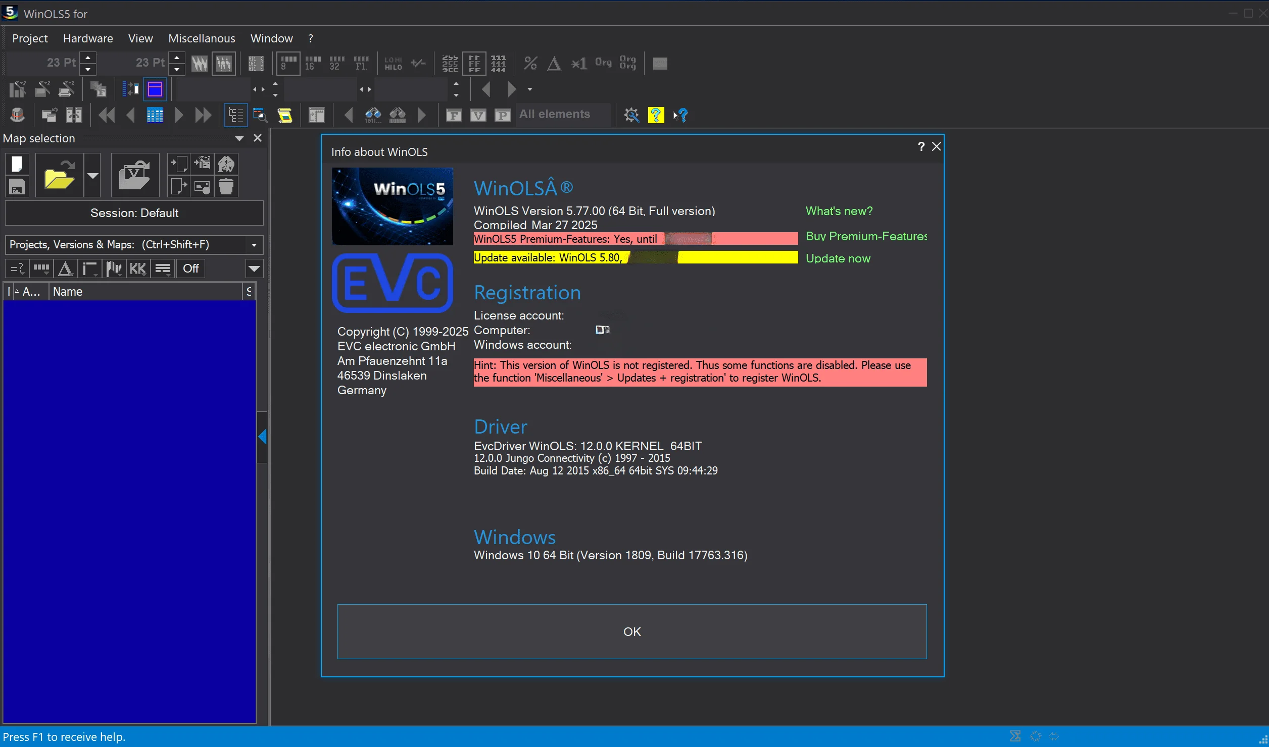Screen dimensions: 1269x747
Task: Click the magenta window layout icon
Action: tap(155, 89)
